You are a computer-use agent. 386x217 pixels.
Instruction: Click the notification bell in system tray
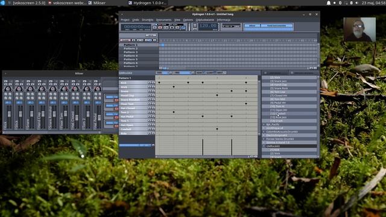328,3
